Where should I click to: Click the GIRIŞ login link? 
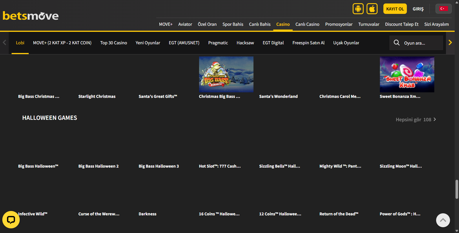pyautogui.click(x=418, y=9)
